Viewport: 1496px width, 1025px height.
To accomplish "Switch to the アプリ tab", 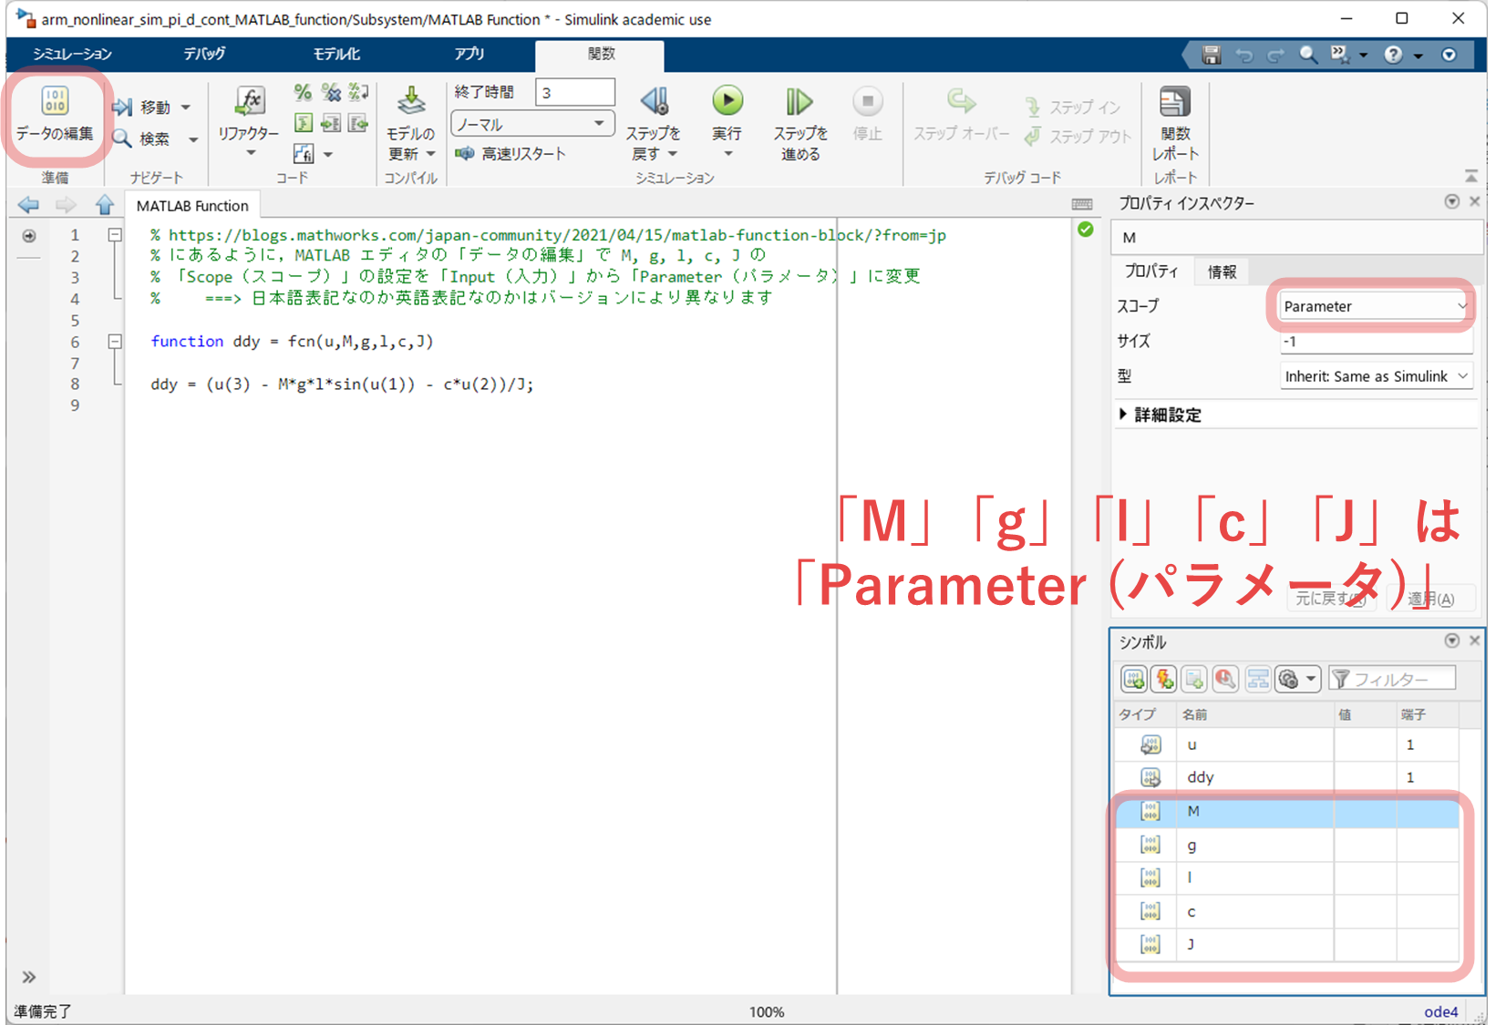I will (469, 54).
